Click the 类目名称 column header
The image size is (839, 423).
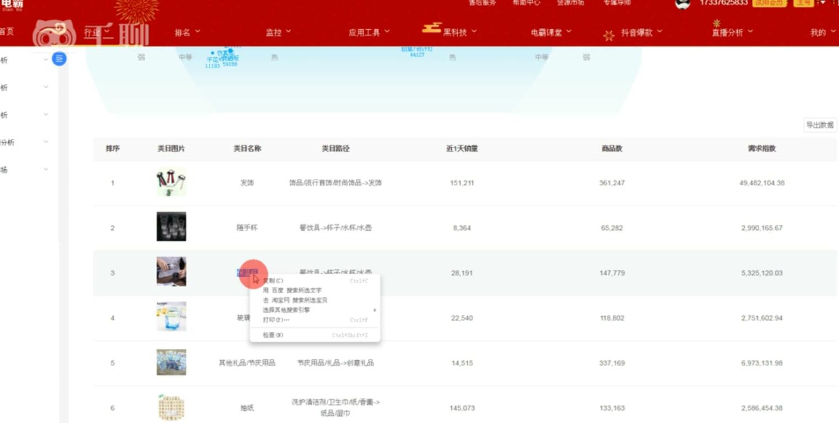[x=247, y=149]
